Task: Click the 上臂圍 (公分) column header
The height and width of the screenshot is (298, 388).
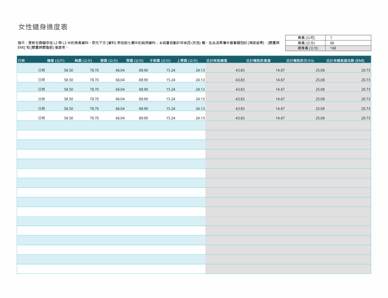Action: click(187, 60)
